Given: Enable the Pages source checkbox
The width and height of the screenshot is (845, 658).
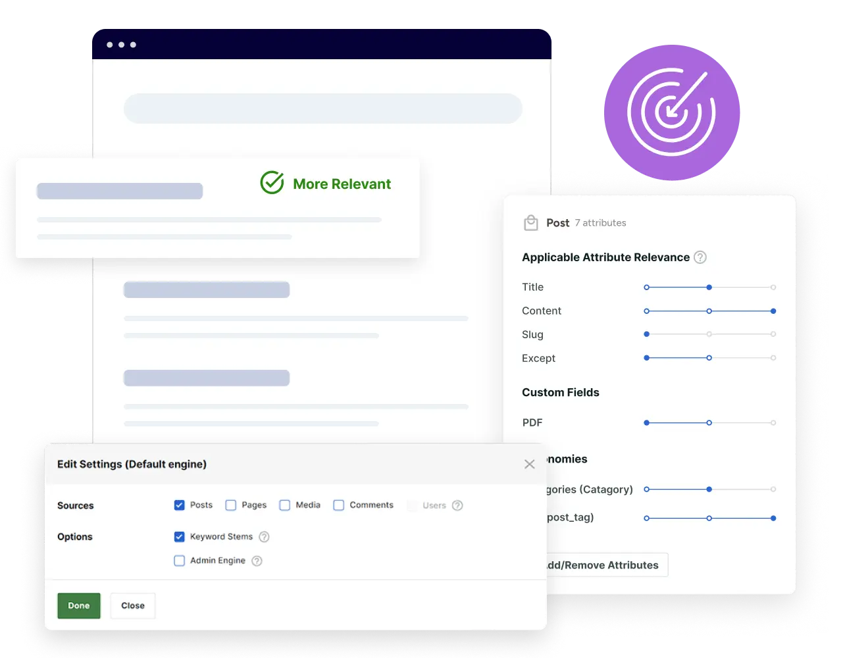Looking at the screenshot, I should tap(230, 505).
